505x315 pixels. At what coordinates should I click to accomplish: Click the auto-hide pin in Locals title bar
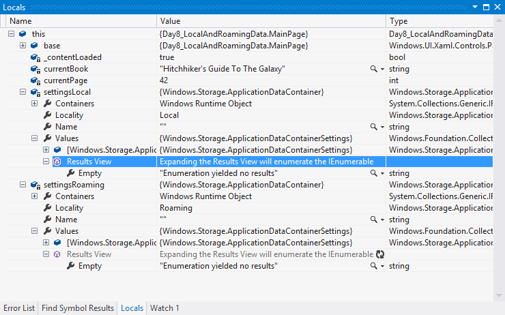click(x=485, y=6)
